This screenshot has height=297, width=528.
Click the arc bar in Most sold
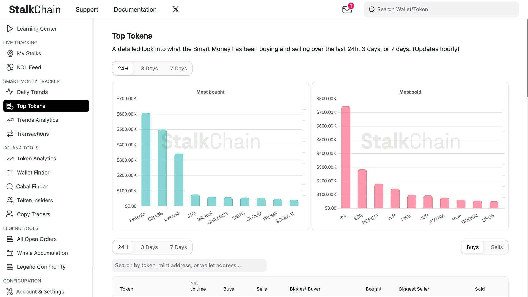tap(346, 157)
